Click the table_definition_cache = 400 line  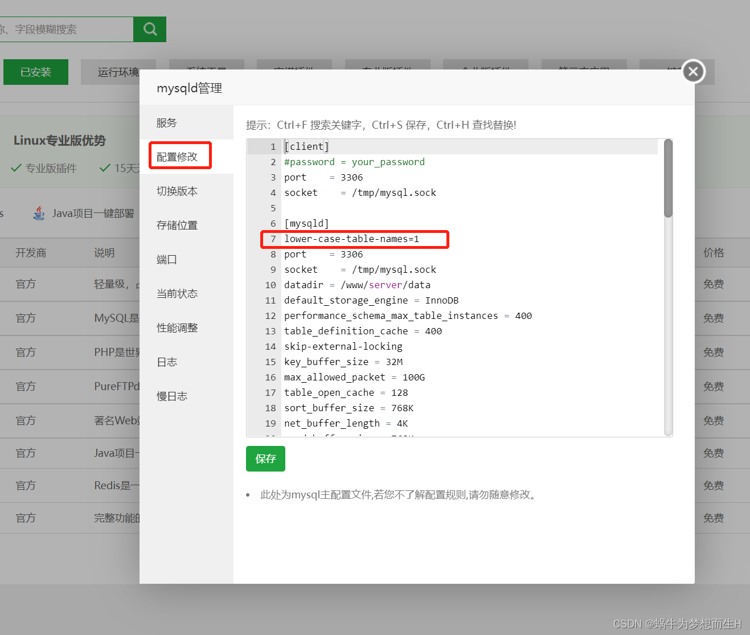tap(363, 331)
